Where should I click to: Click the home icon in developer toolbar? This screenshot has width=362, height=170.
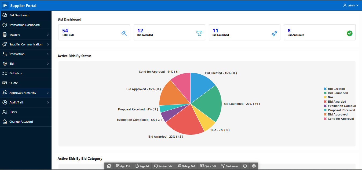pyautogui.click(x=109, y=166)
